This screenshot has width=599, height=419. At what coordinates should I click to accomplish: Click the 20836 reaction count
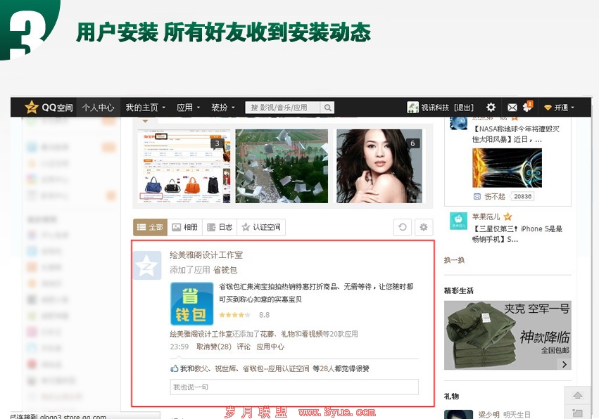click(x=522, y=197)
